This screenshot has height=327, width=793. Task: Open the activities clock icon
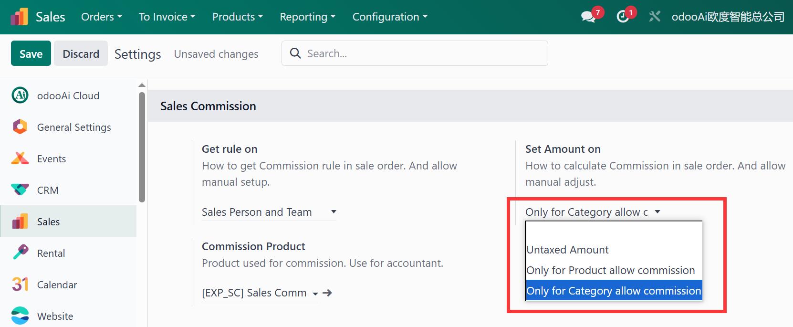(x=623, y=17)
